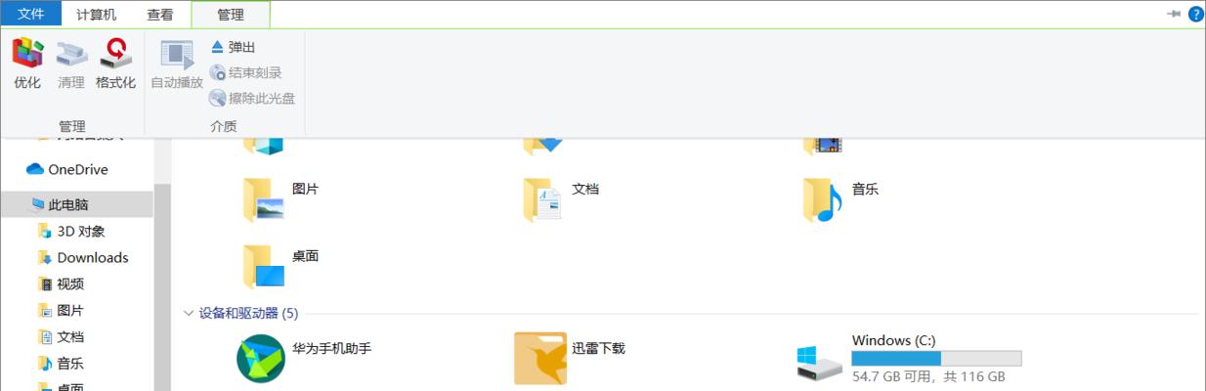This screenshot has height=391, width=1206.
Task: Select the Windows (C:) drive icon
Action: pyautogui.click(x=819, y=363)
